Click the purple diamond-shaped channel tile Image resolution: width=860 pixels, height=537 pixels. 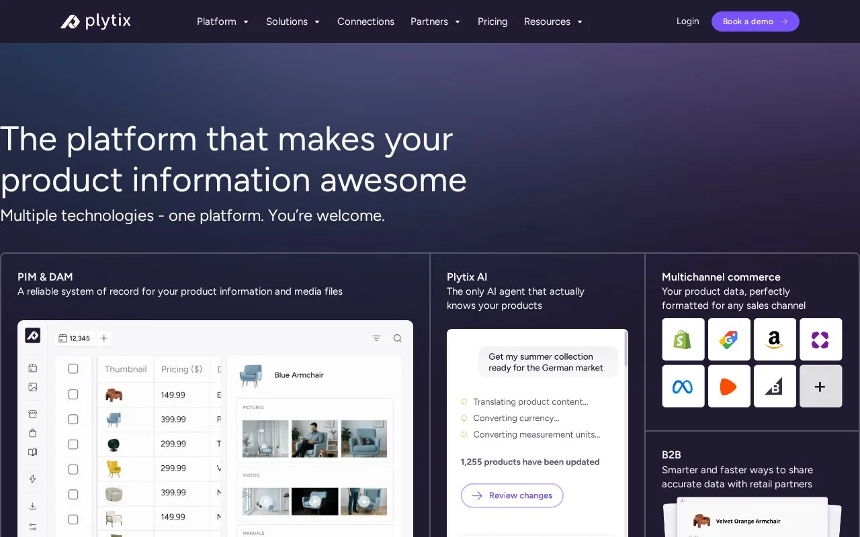coord(820,340)
